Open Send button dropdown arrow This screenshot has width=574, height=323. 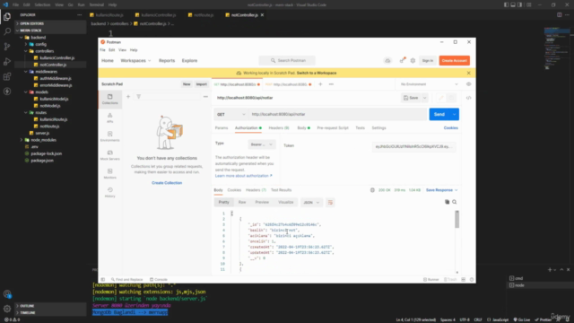(455, 114)
